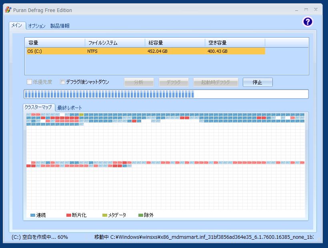The image size is (328, 248).
Task: Click the Puran Defrag app icon in title bar
Action: tap(8, 10)
